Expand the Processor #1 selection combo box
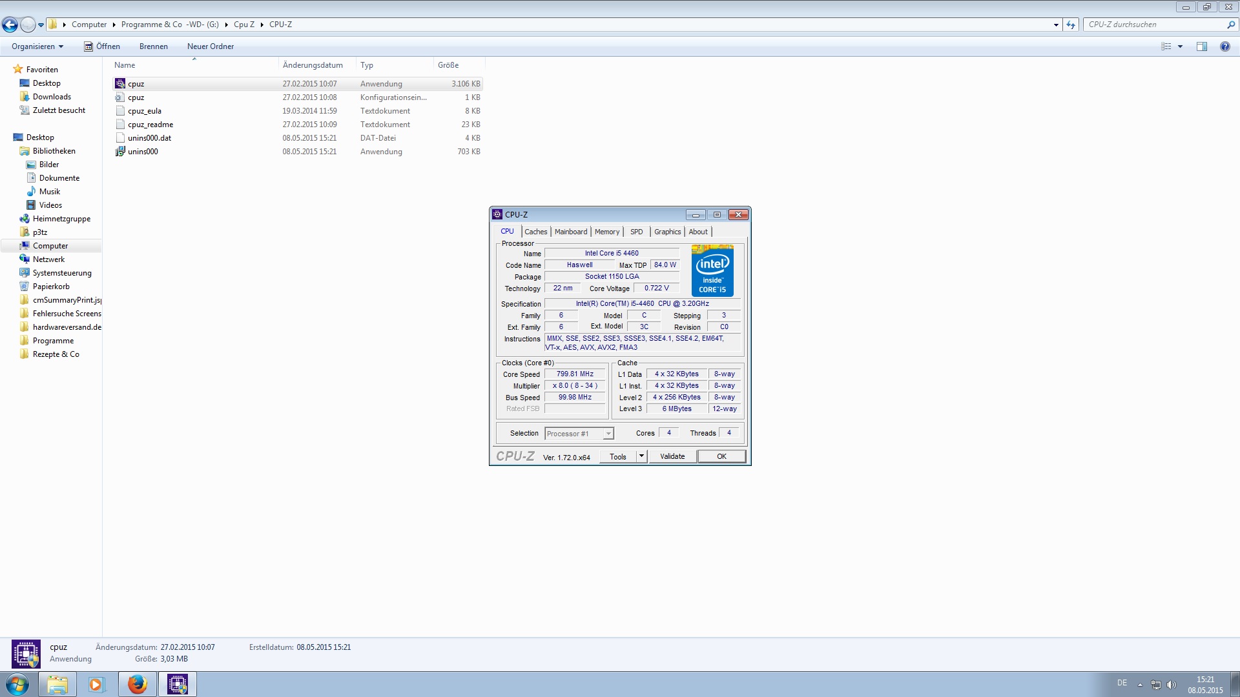1240x697 pixels. tap(608, 434)
